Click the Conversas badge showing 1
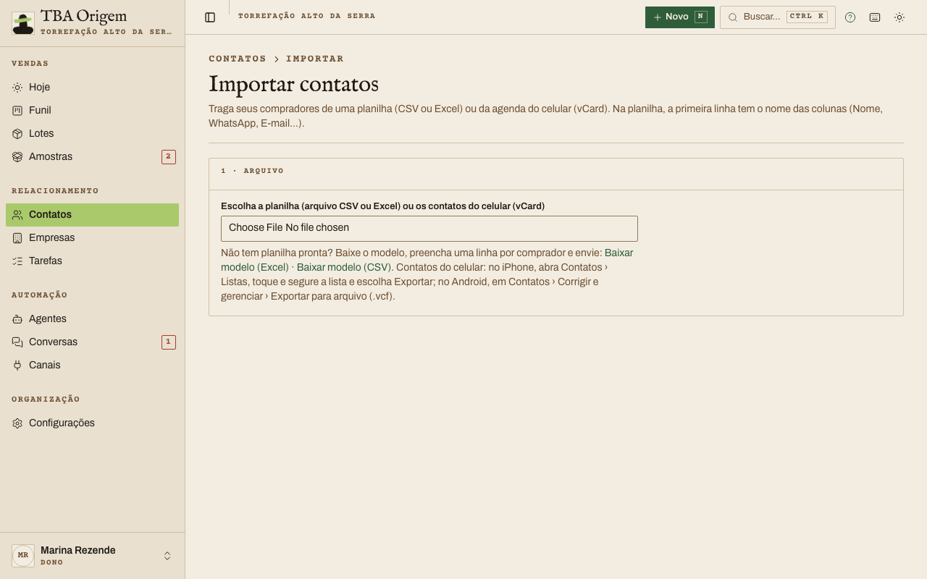The width and height of the screenshot is (927, 579). click(x=169, y=342)
